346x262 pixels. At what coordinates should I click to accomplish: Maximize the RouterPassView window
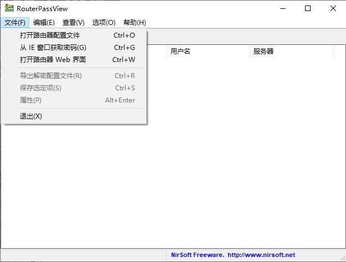pyautogui.click(x=308, y=8)
